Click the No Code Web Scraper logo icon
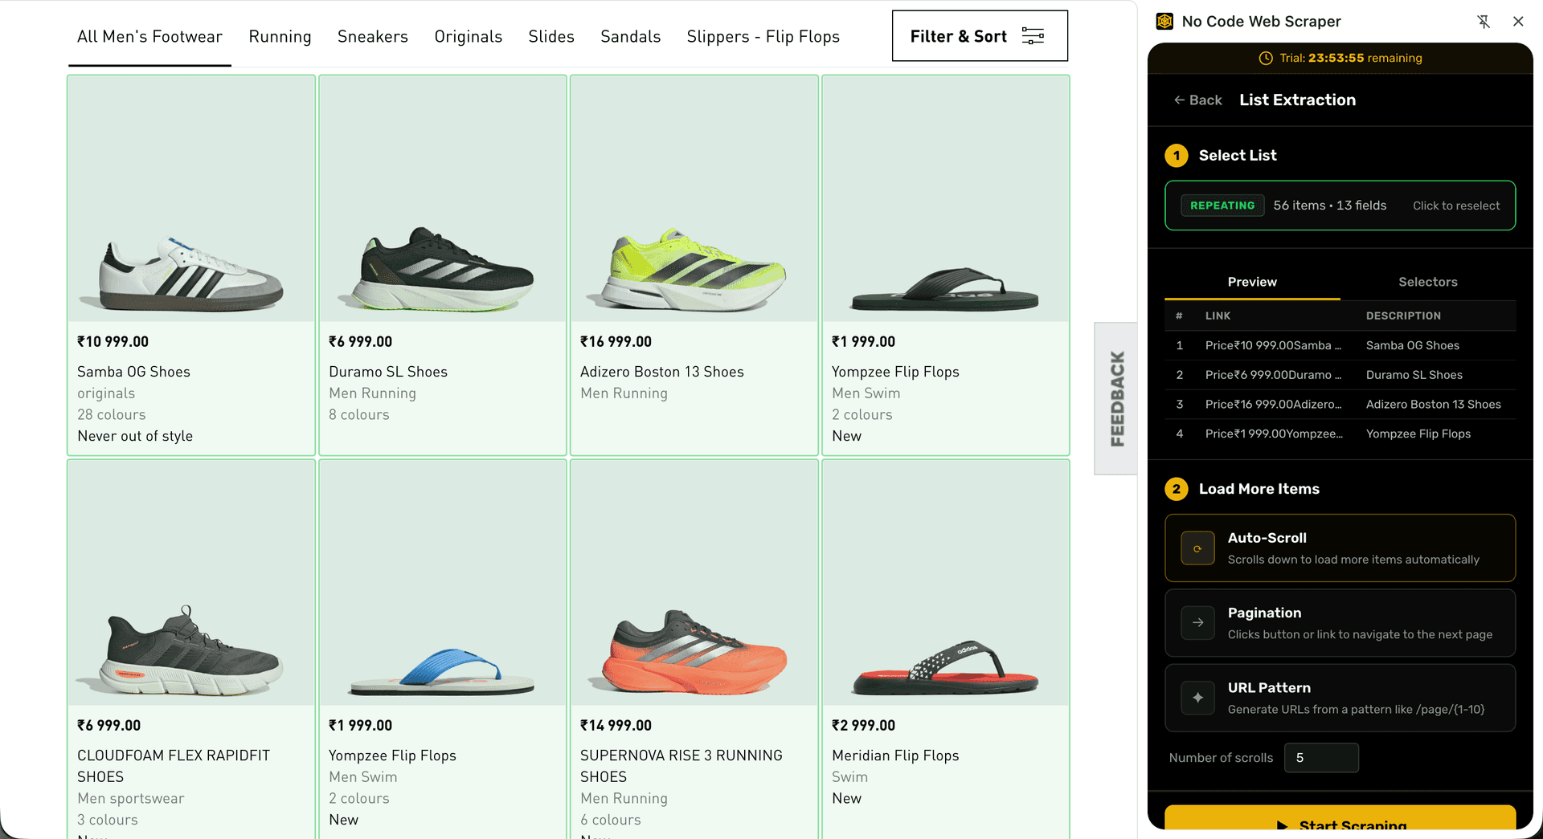 [x=1164, y=22]
